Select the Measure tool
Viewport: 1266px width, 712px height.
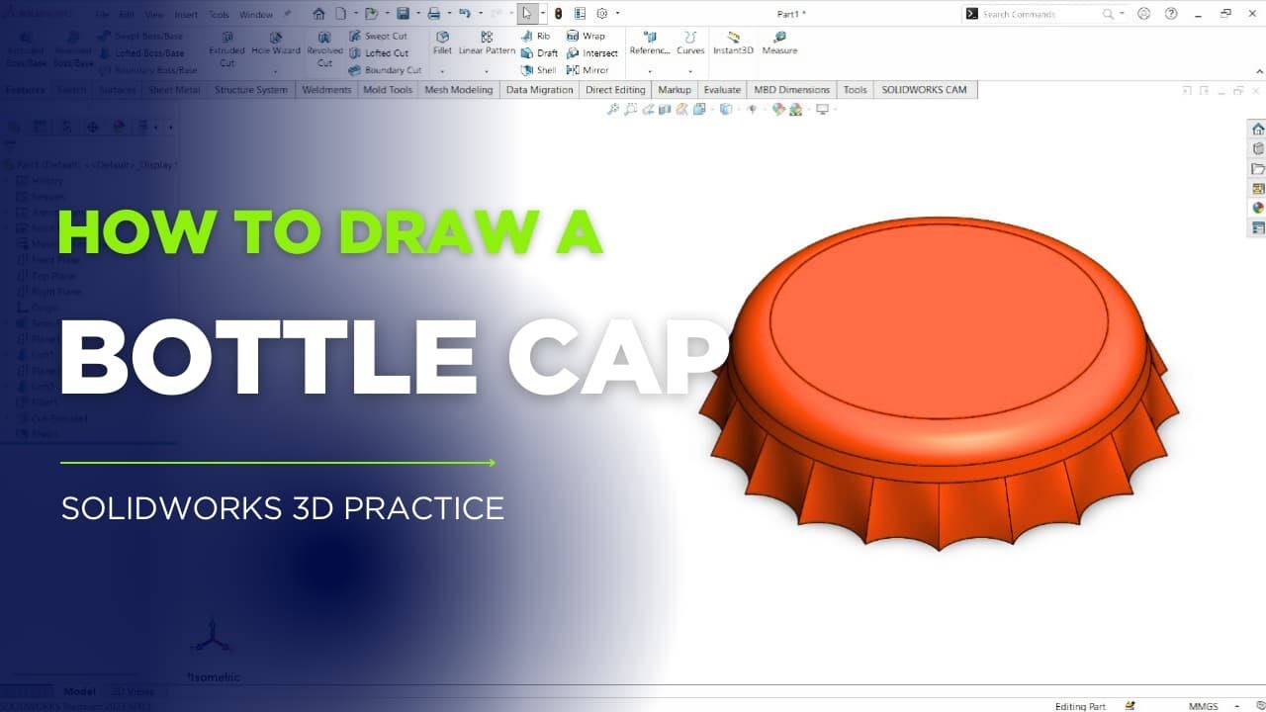[x=779, y=43]
